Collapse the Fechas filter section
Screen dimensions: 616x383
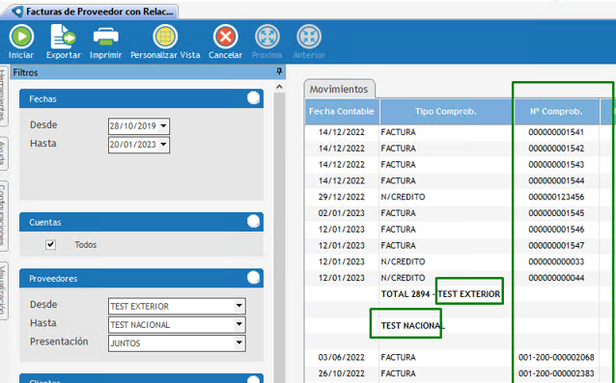[253, 98]
